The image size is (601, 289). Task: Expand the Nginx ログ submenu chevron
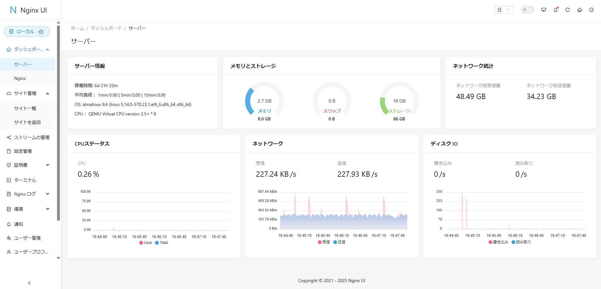48,194
